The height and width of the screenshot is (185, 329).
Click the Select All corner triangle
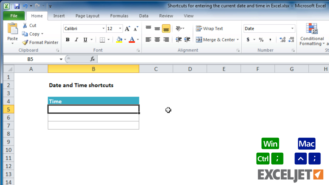tap(9, 69)
